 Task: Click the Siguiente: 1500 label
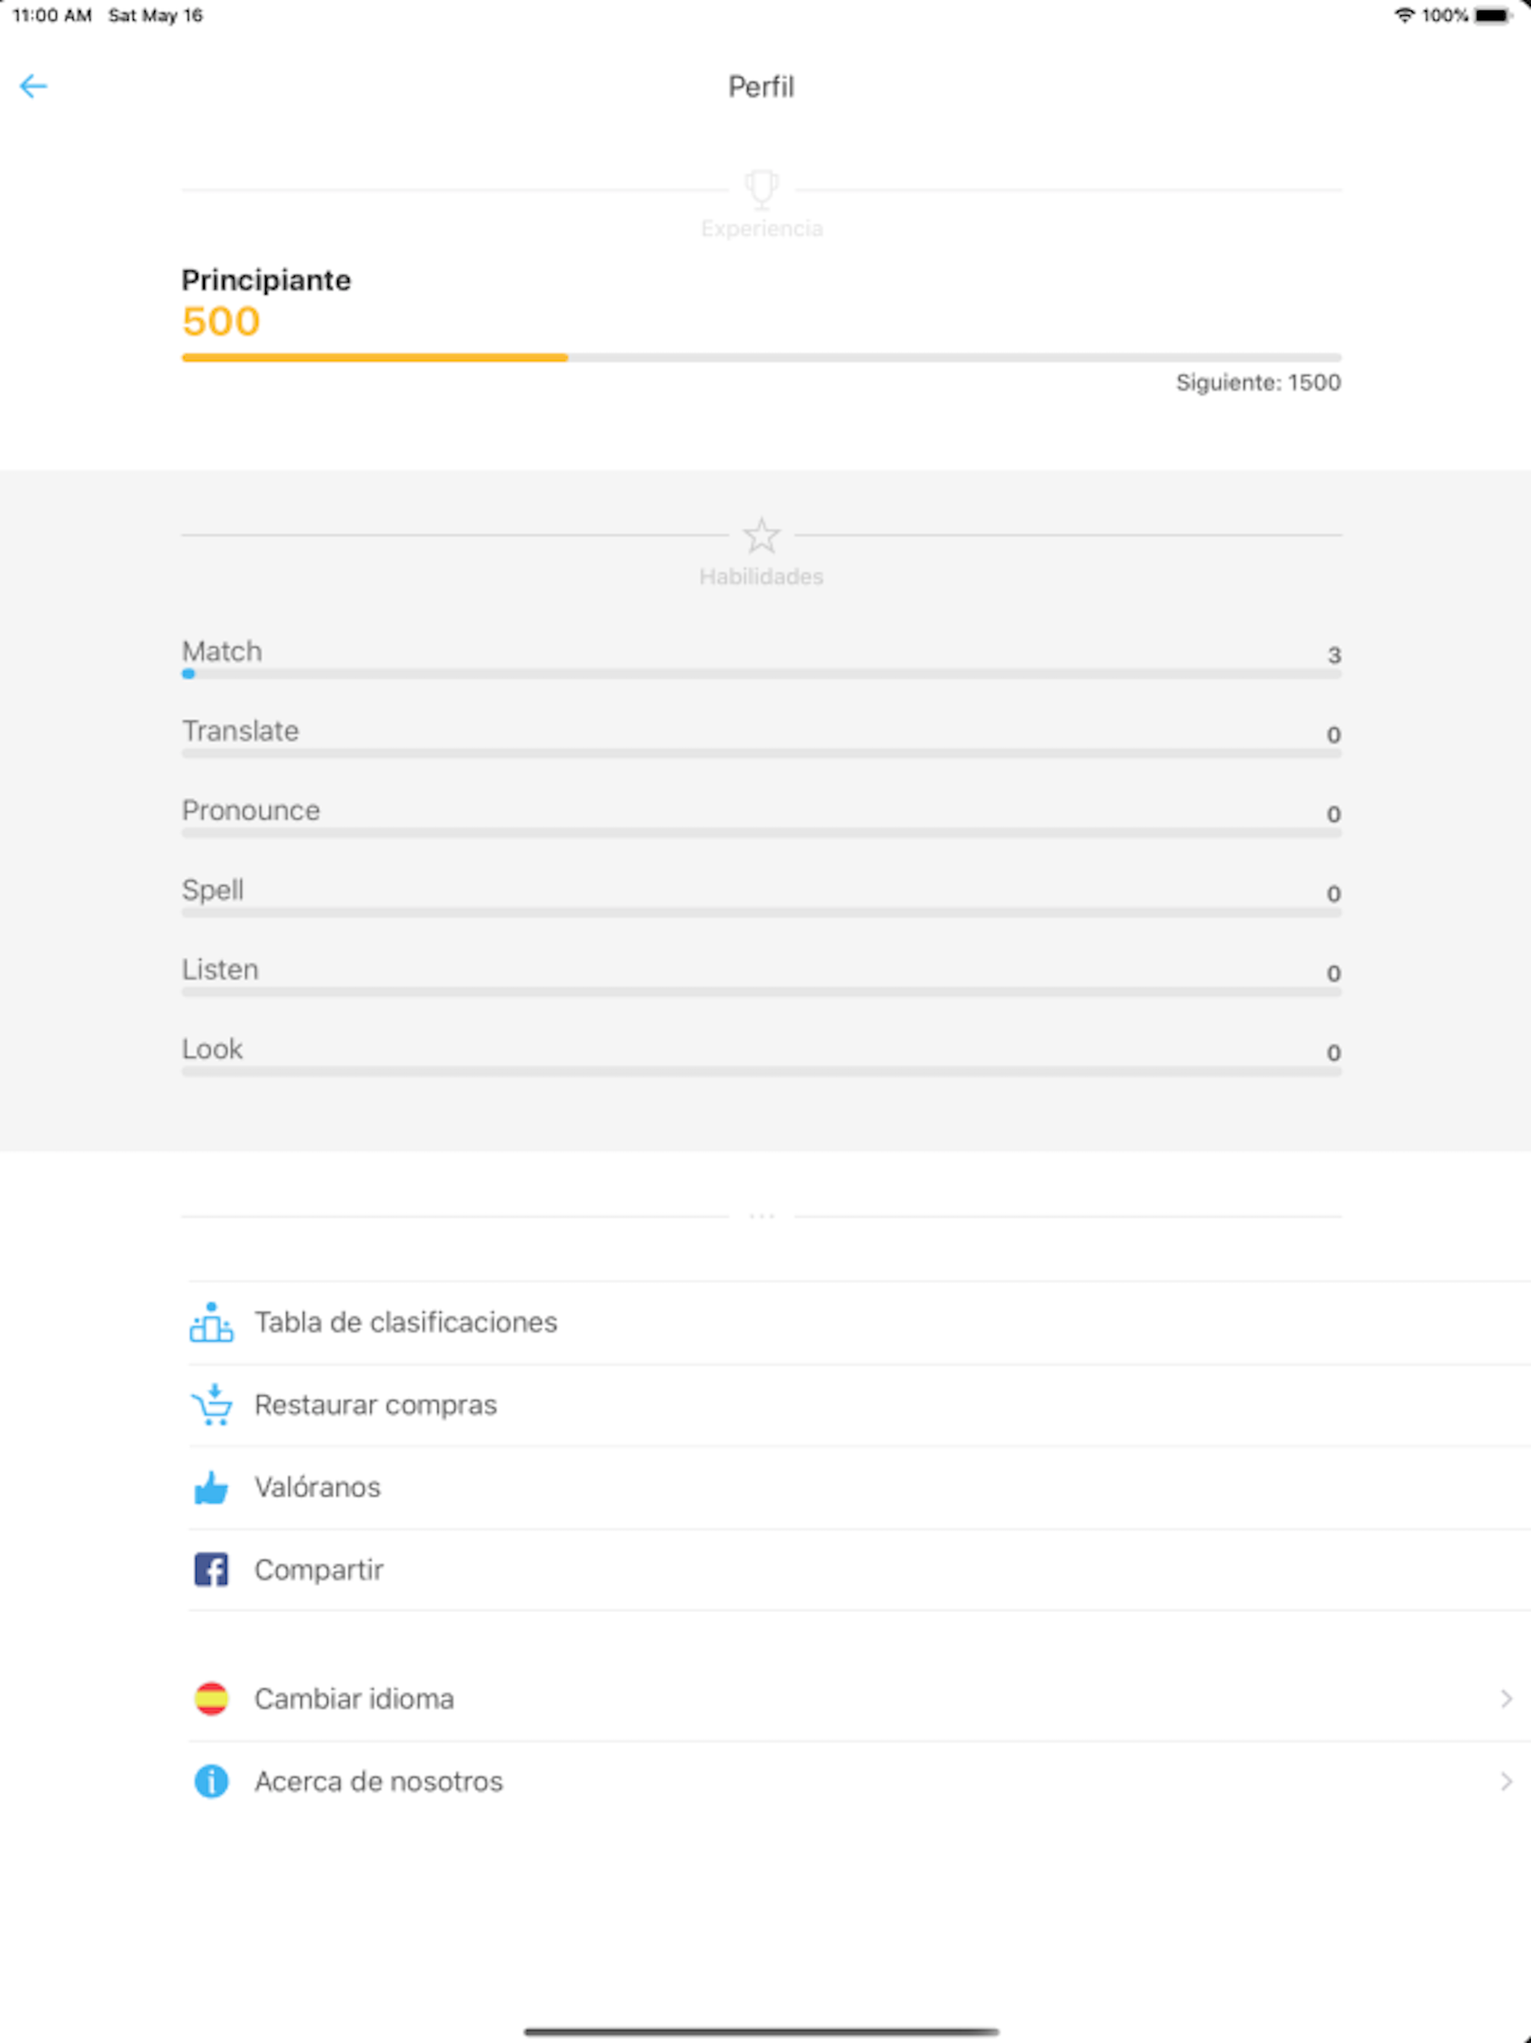tap(1257, 382)
